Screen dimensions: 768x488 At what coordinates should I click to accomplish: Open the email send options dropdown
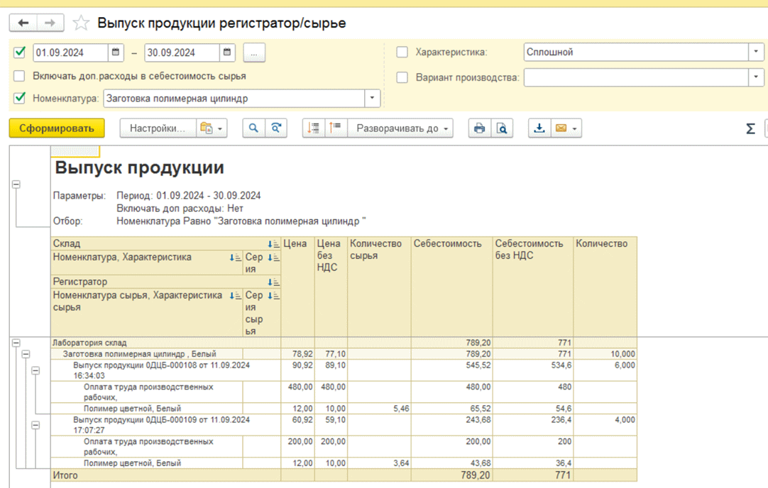[x=574, y=128]
